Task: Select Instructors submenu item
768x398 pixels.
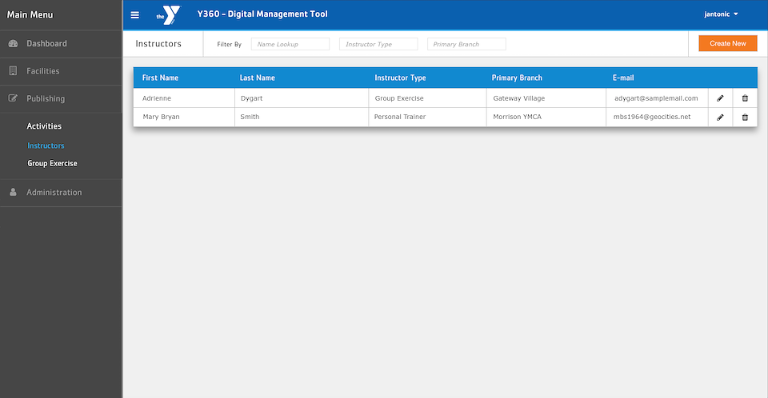Action: tap(46, 145)
